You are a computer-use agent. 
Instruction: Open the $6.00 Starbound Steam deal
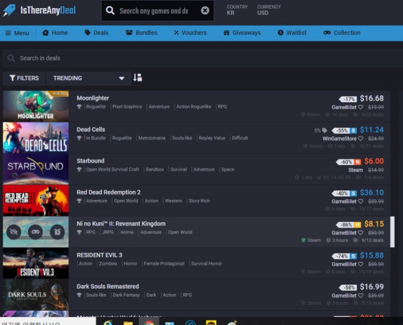374,161
